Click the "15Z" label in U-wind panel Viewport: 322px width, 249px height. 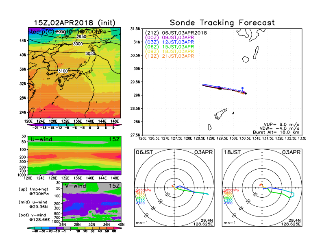114,140
